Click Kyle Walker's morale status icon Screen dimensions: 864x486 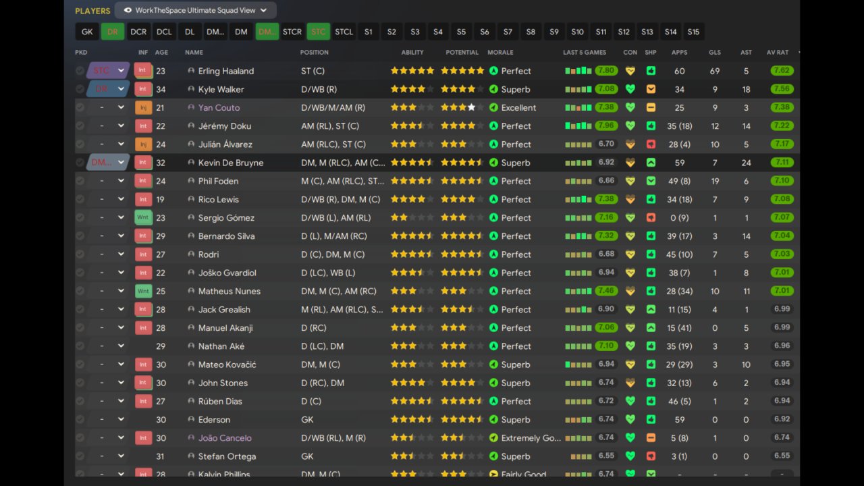point(493,89)
